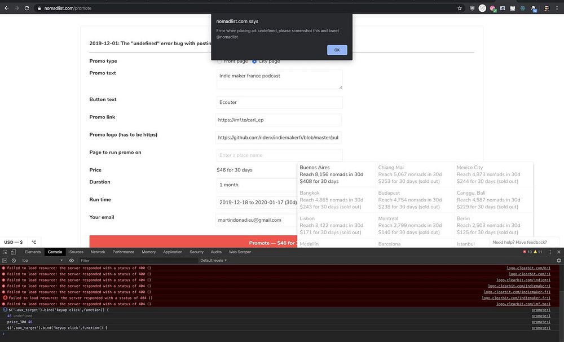This screenshot has width=564, height=342.
Task: Choose Mexico City from the city suggestions
Action: 493,174
